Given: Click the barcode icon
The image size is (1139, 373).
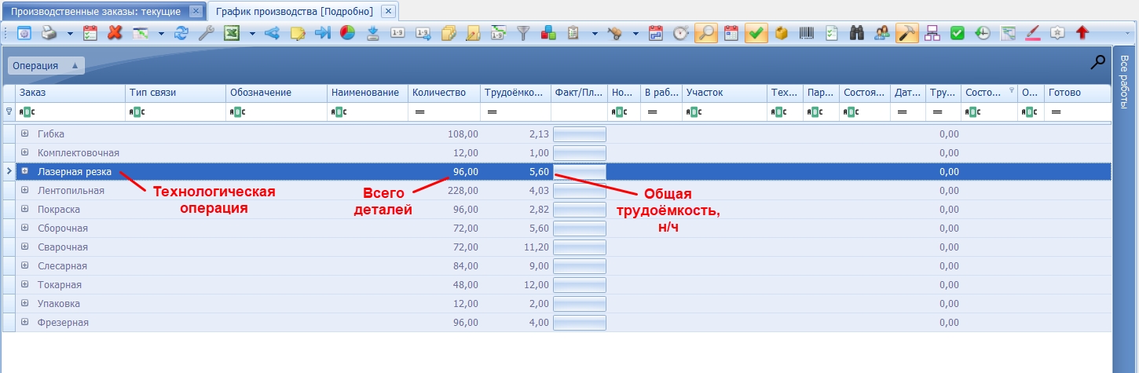Looking at the screenshot, I should point(806,33).
